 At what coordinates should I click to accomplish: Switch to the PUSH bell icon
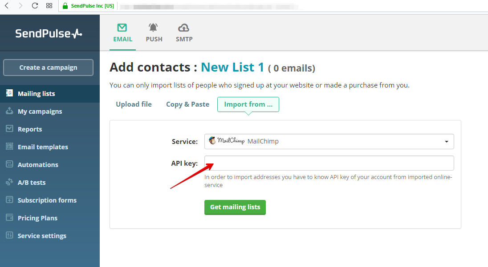click(153, 28)
